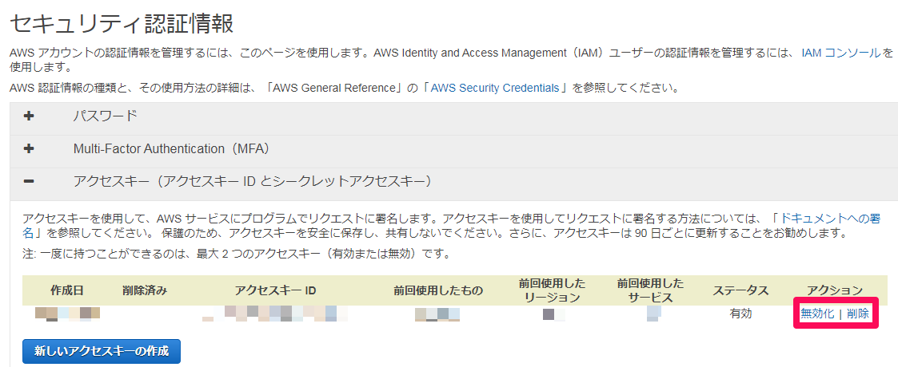Open the IAM コンソール link
This screenshot has height=367, width=898.
[x=847, y=53]
